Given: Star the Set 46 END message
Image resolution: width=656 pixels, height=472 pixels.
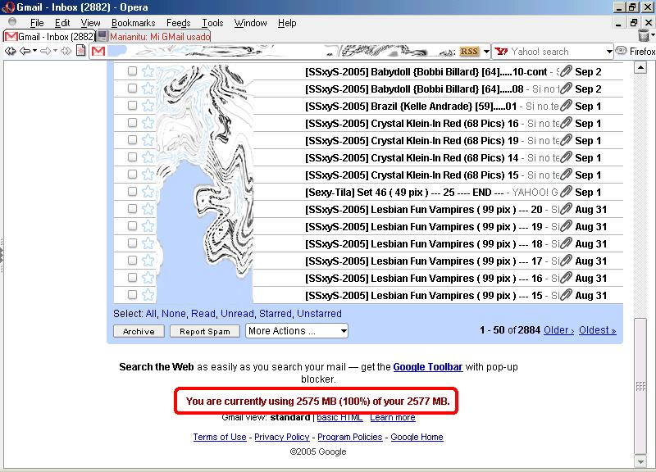Looking at the screenshot, I should (148, 192).
